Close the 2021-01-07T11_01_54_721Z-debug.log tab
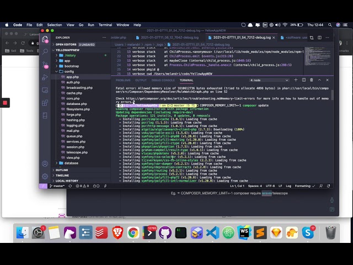Viewport: 353px width, 265px height. 274,38
